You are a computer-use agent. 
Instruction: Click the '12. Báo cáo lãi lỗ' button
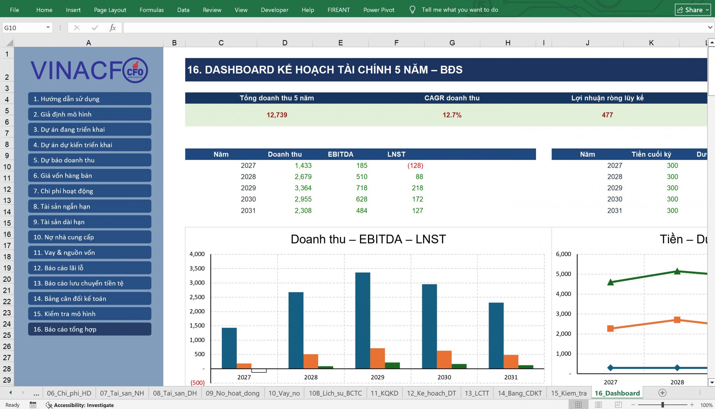pos(90,268)
